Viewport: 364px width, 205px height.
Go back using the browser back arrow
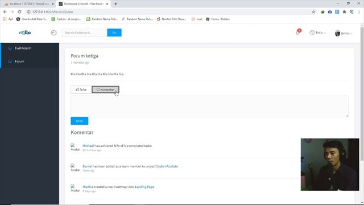tap(5, 11)
